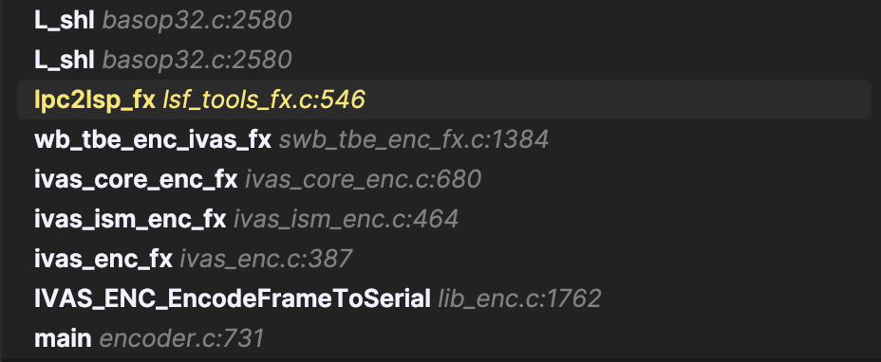Open encoder.c:731 source location

click(181, 339)
